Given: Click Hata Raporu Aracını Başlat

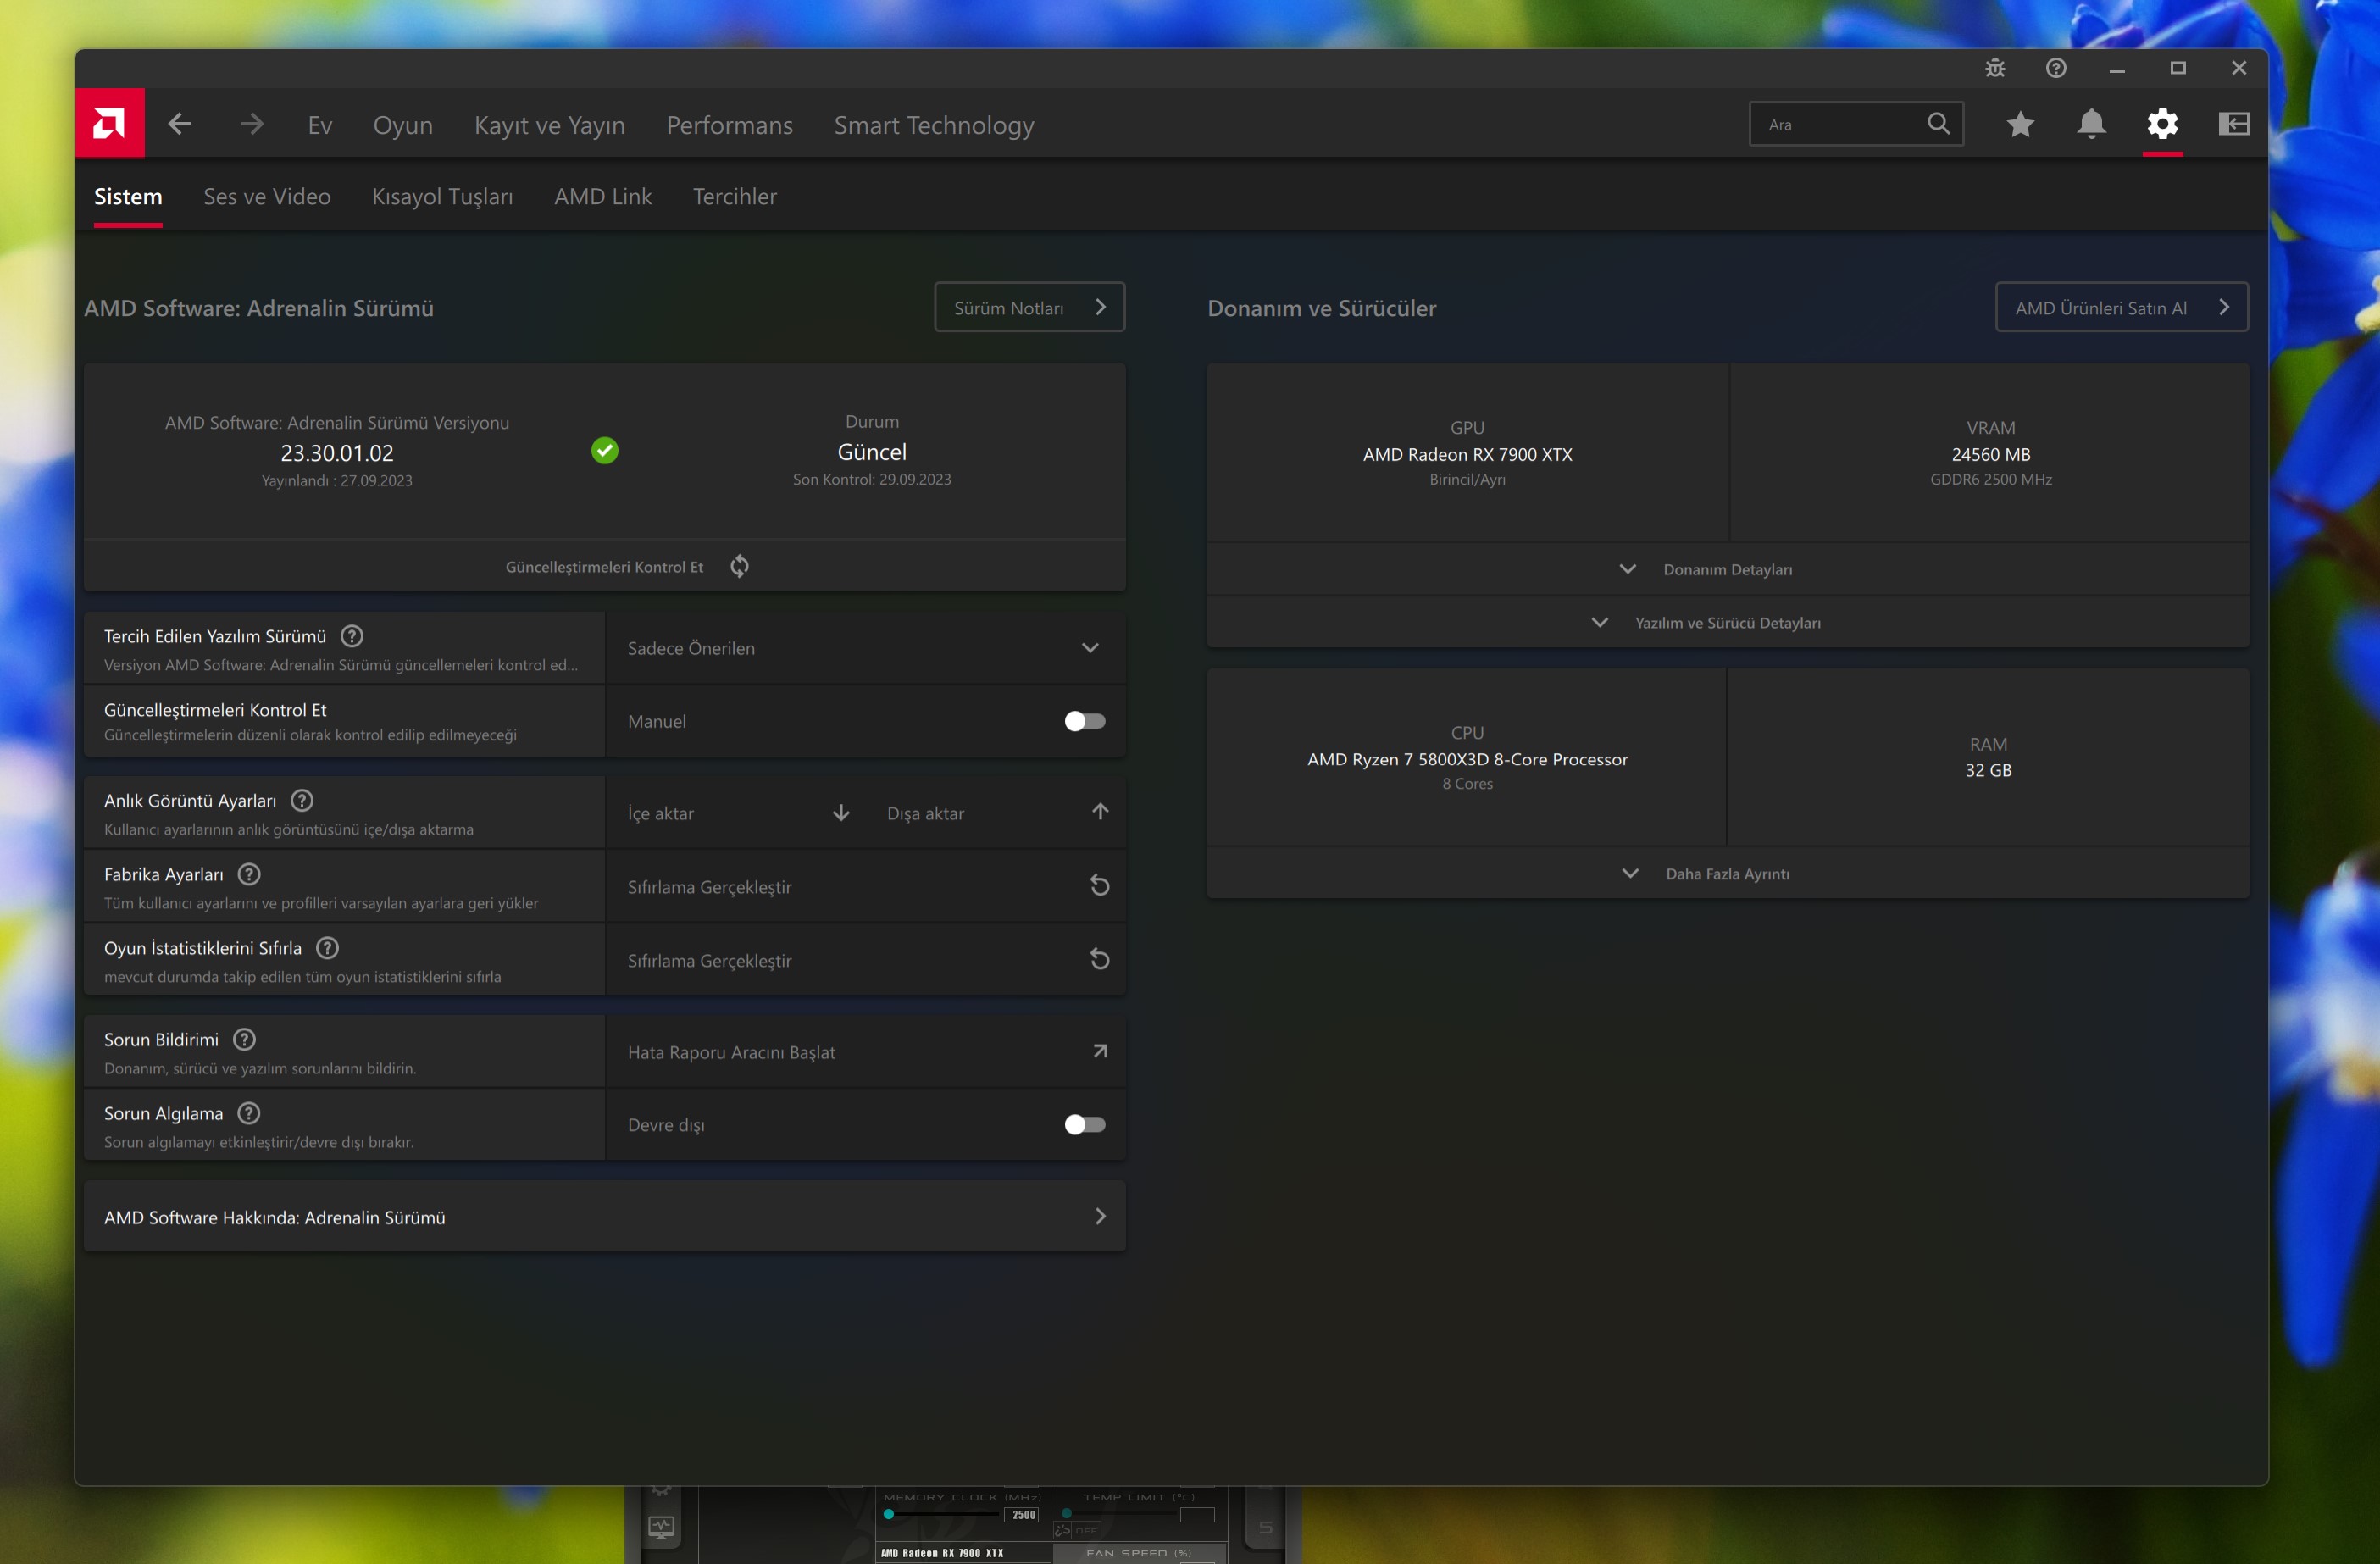Looking at the screenshot, I should tap(731, 1052).
